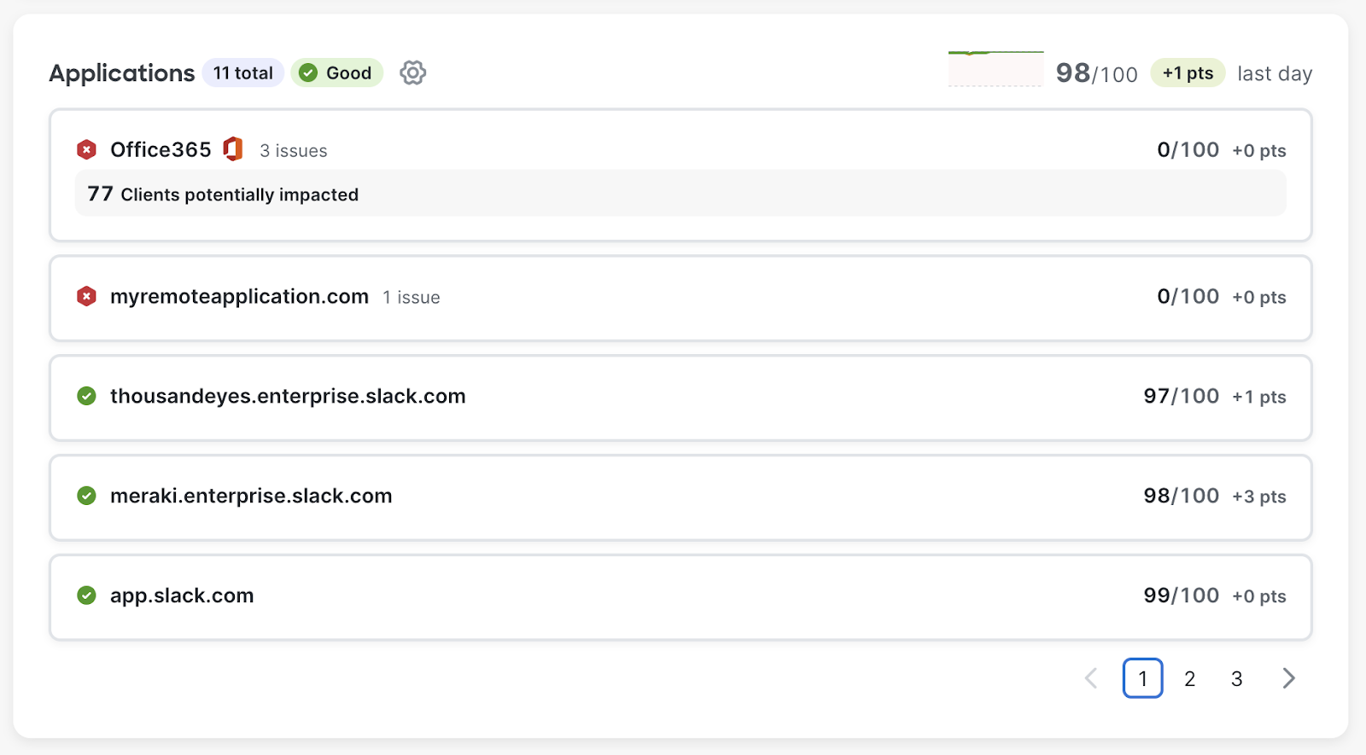
Task: Click 77 Clients potentially impacted banner
Action: (x=680, y=194)
